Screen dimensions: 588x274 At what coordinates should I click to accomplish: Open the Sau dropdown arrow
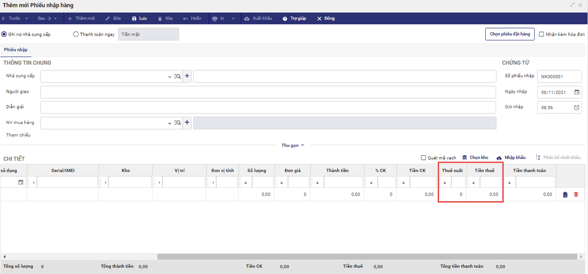(x=56, y=19)
